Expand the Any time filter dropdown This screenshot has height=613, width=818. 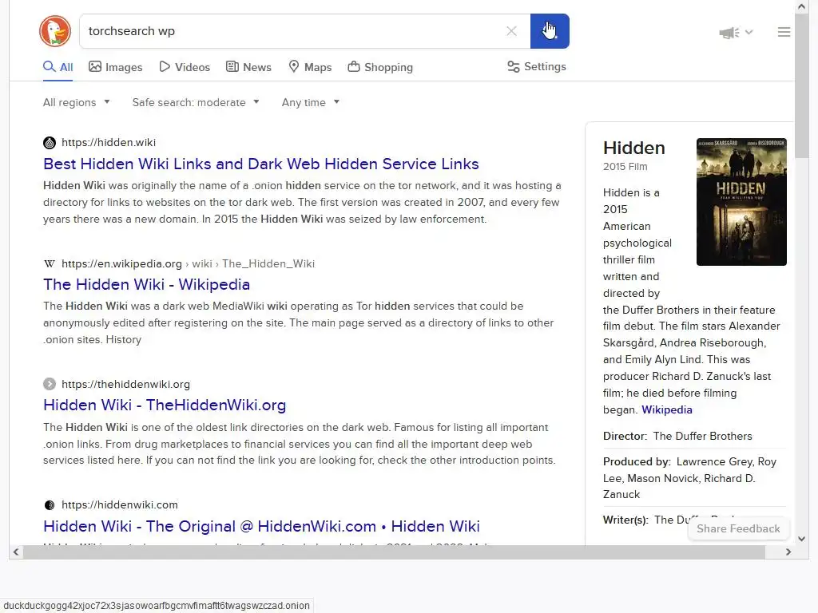tap(311, 102)
